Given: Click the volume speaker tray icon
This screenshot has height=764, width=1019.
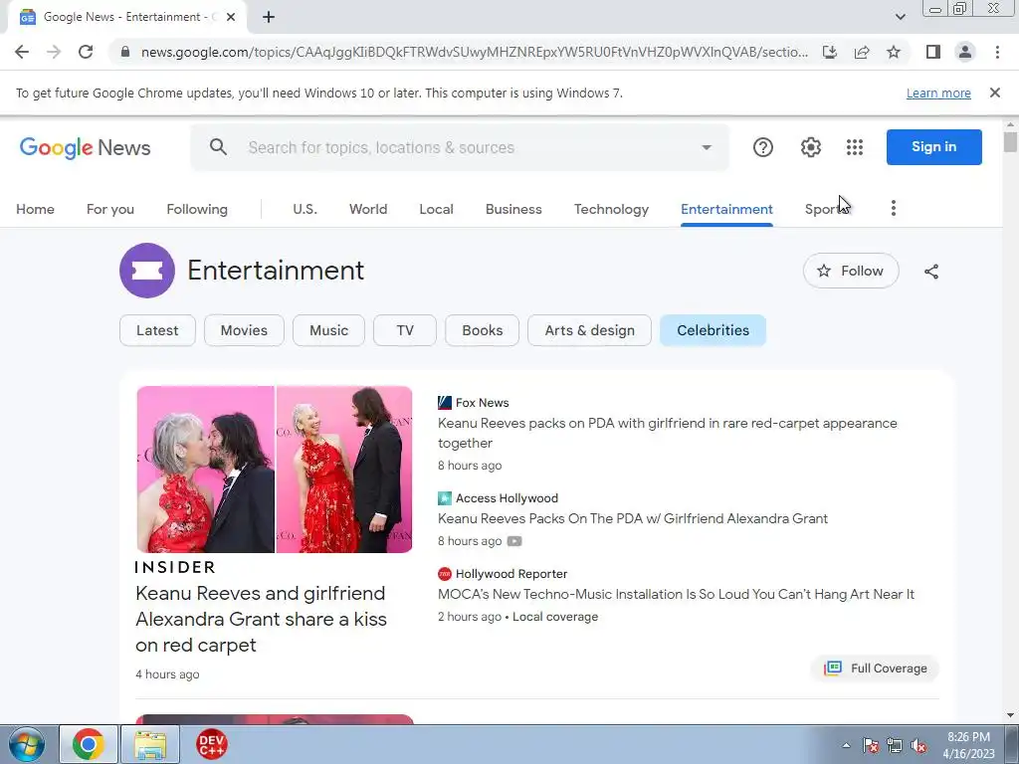Looking at the screenshot, I should pos(918,746).
